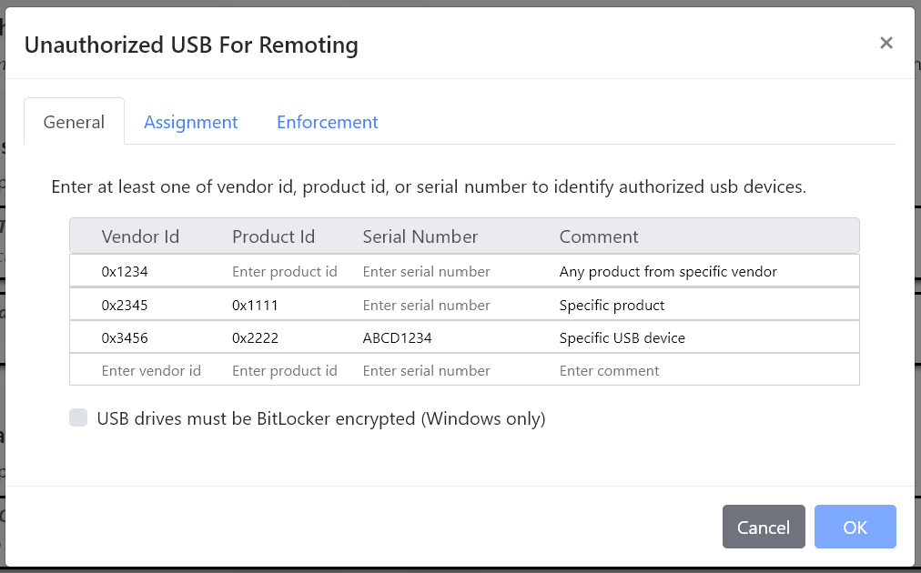Click the Cancel button
The image size is (921, 573).
[764, 526]
